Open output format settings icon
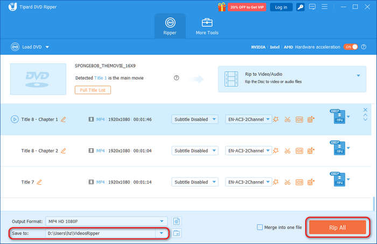The height and width of the screenshot is (244, 377). (177, 221)
